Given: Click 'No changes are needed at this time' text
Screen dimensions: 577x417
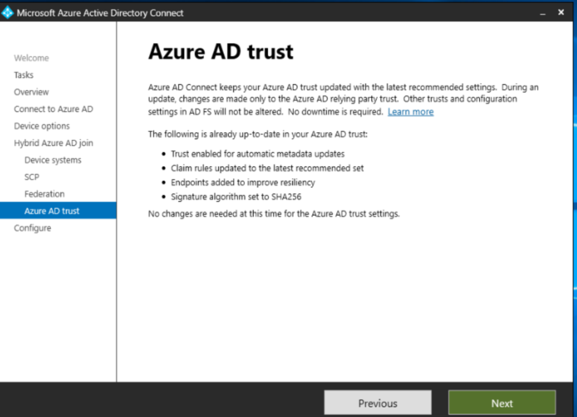Looking at the screenshot, I should coord(274,214).
